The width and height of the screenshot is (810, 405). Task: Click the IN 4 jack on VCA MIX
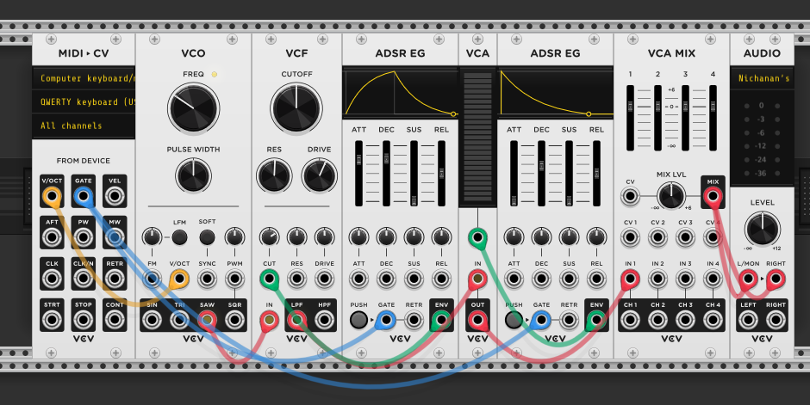coord(713,279)
